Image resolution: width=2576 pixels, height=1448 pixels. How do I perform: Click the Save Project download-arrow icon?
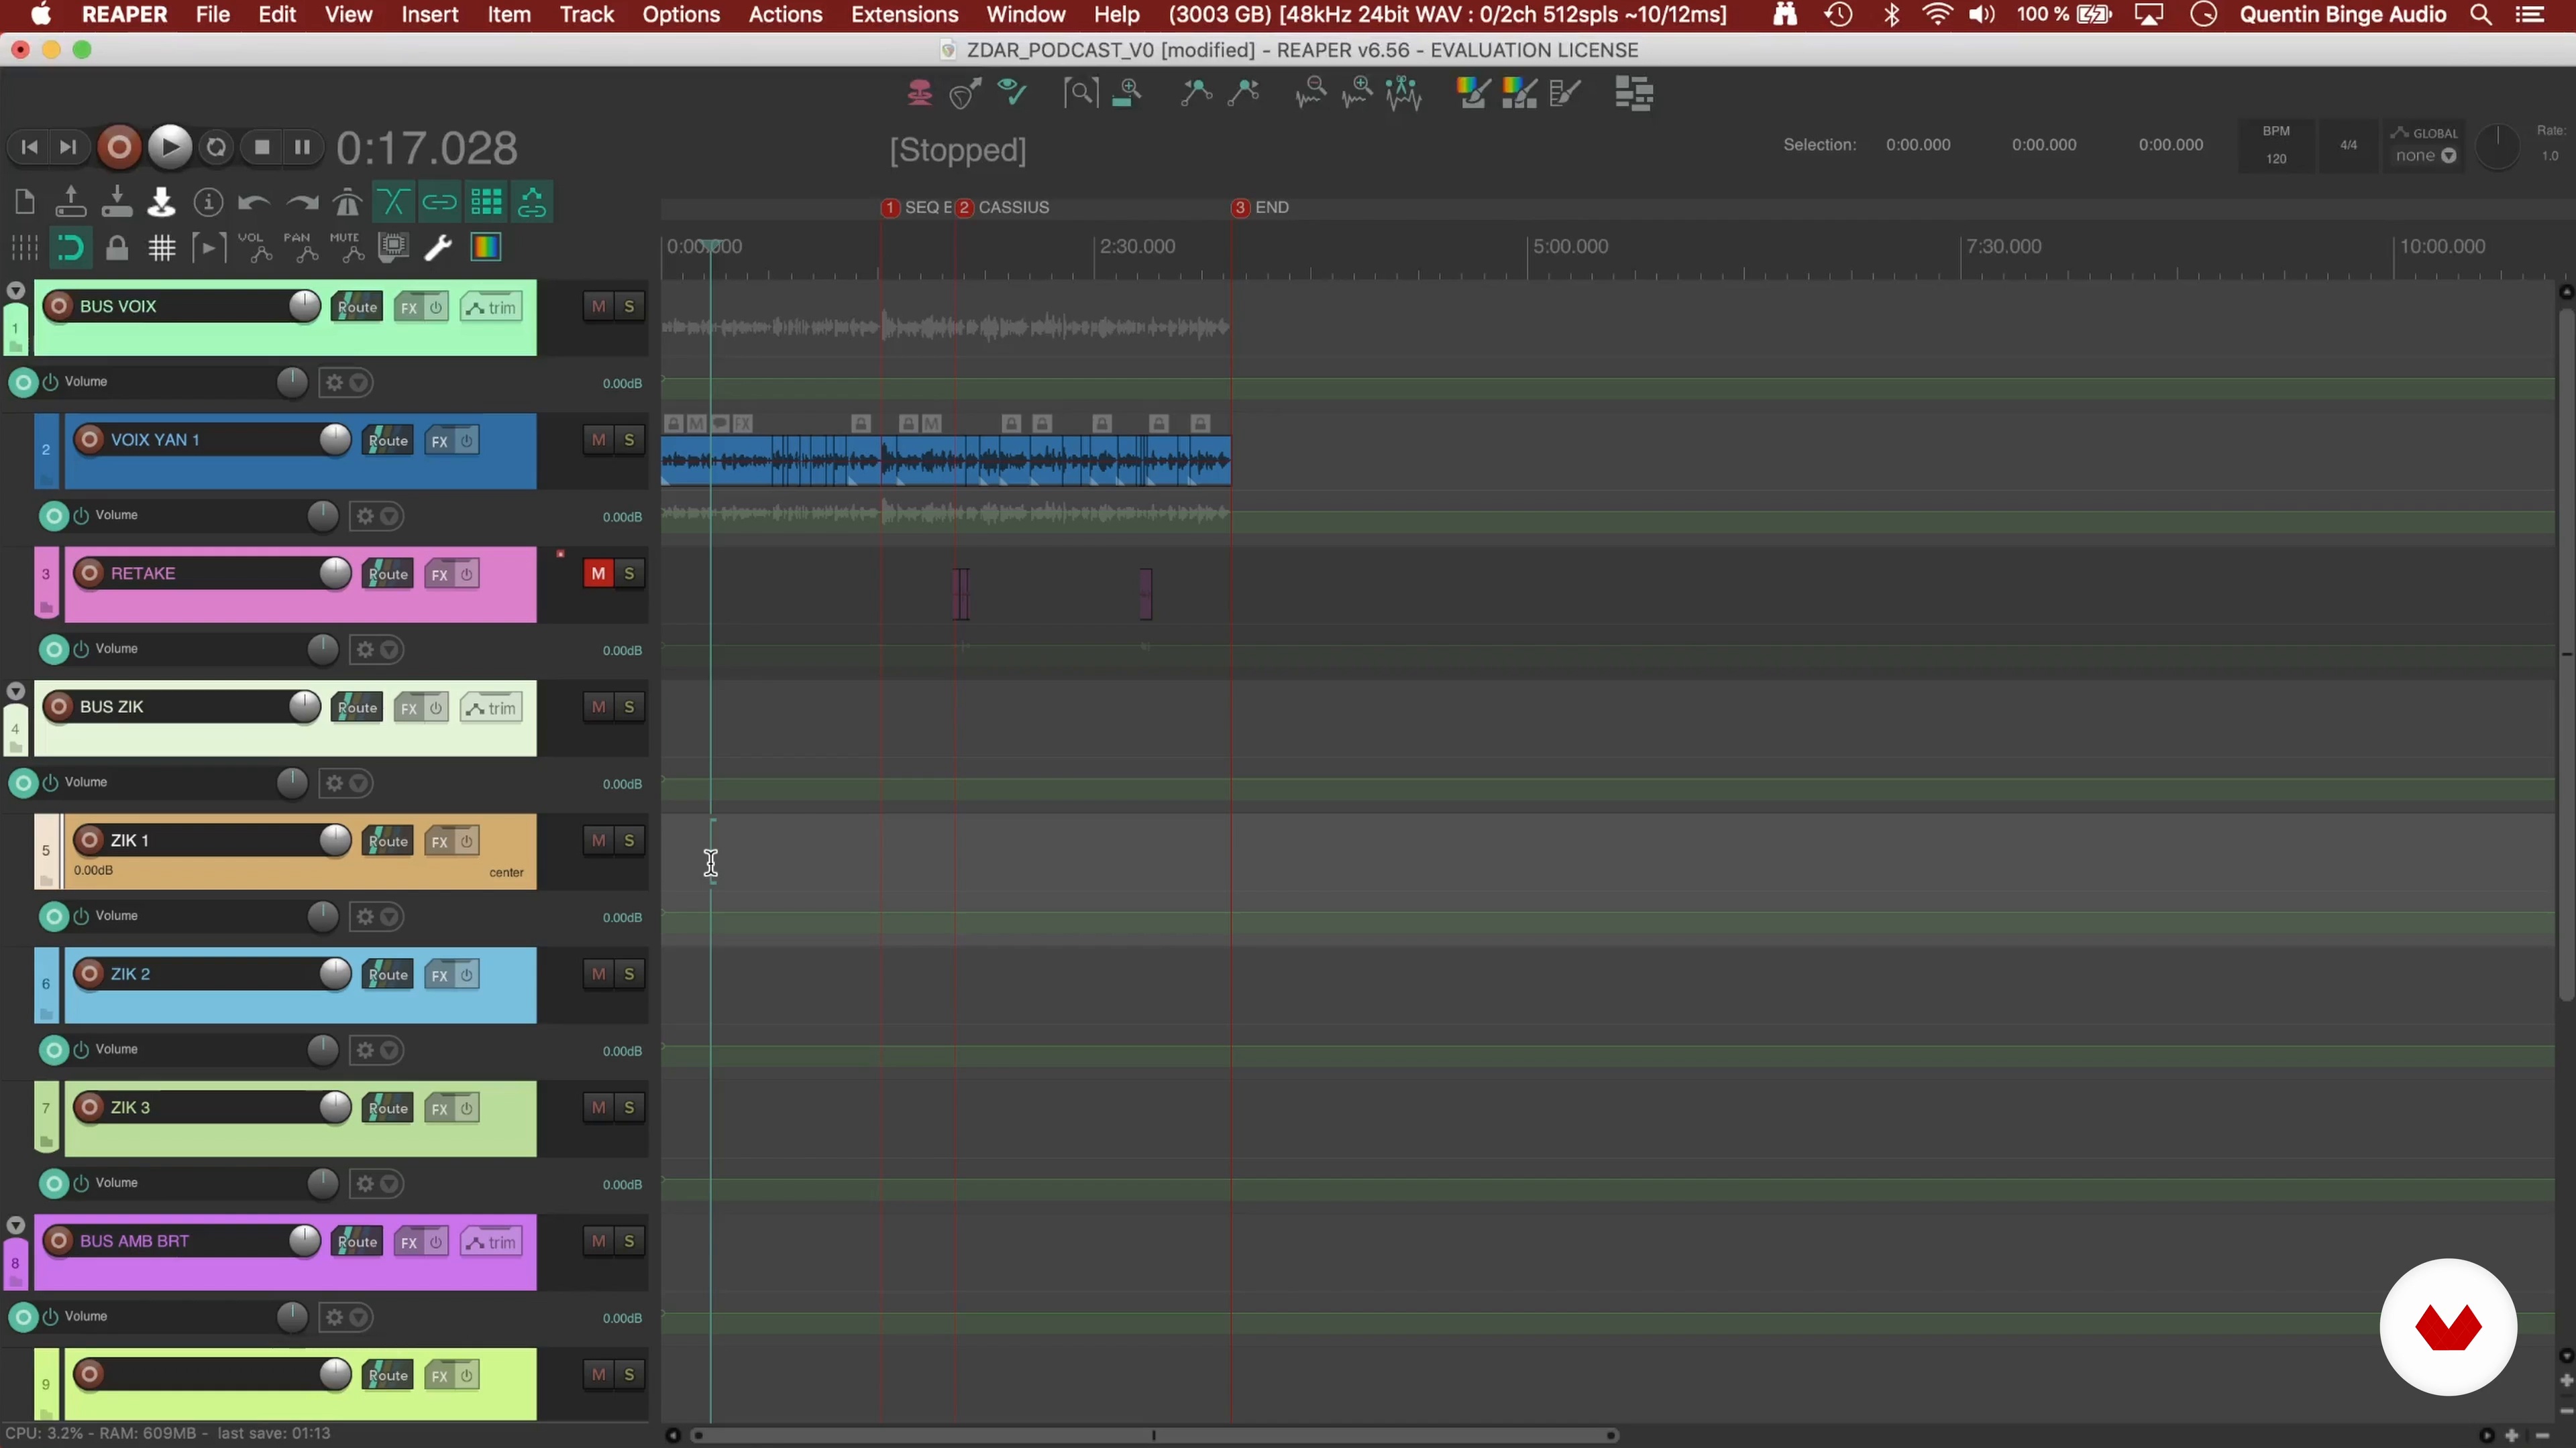click(x=117, y=203)
